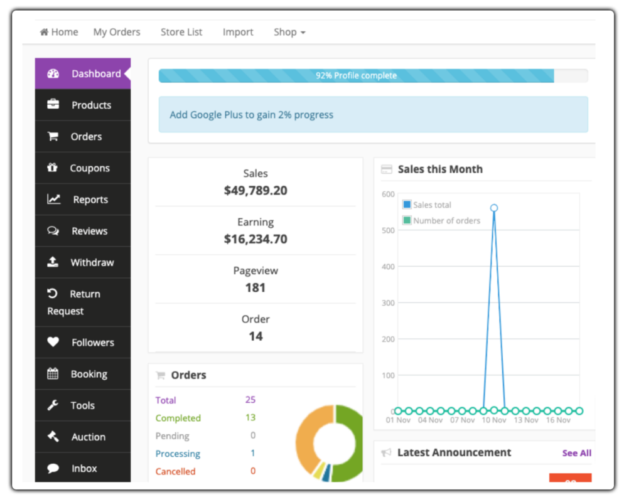Click See All next to Latest Announcement
The image size is (624, 502).
pos(576,452)
